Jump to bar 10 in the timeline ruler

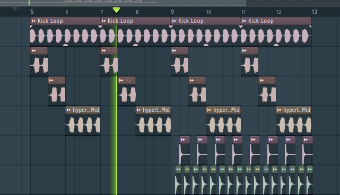[x=208, y=12]
